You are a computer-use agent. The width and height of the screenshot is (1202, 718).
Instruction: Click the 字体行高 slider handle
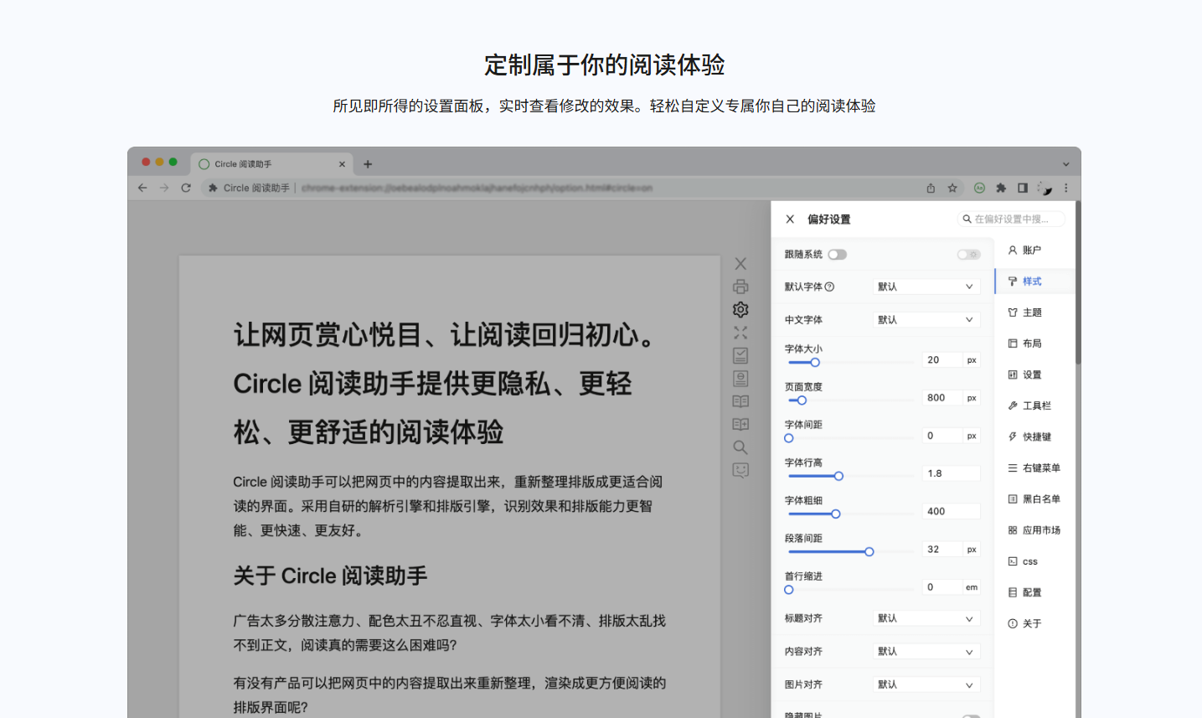pos(838,476)
